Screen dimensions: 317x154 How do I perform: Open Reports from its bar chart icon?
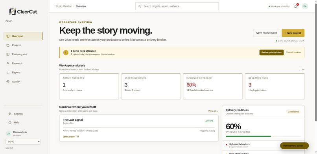[8, 72]
